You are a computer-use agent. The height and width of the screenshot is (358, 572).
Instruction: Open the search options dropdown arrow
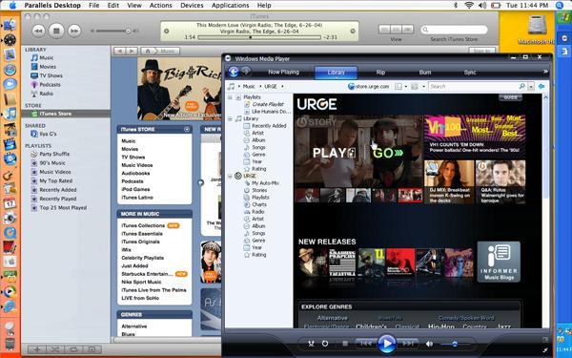(x=531, y=87)
